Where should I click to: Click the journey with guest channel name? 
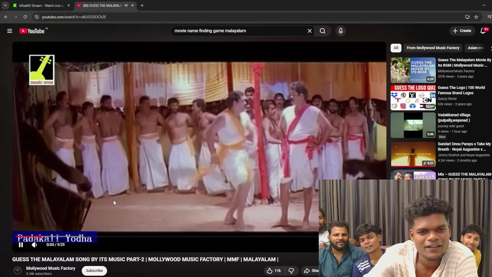point(450,126)
